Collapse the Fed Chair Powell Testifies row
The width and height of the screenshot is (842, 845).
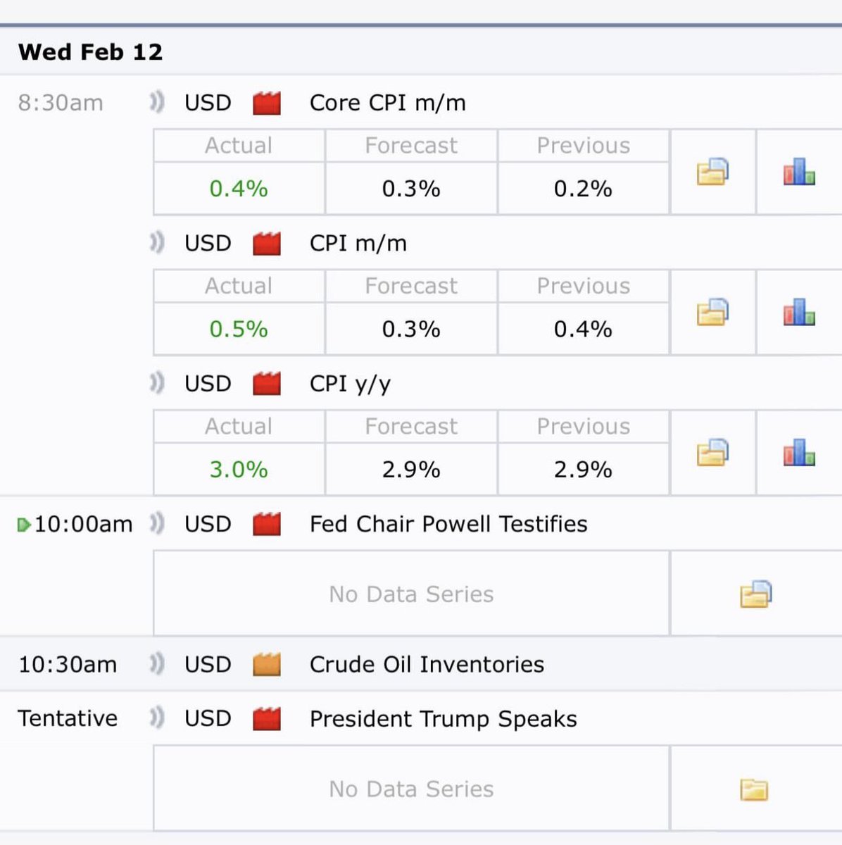pyautogui.click(x=421, y=524)
